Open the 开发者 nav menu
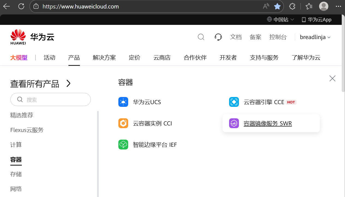Viewport: 345px width, 197px height. click(228, 58)
